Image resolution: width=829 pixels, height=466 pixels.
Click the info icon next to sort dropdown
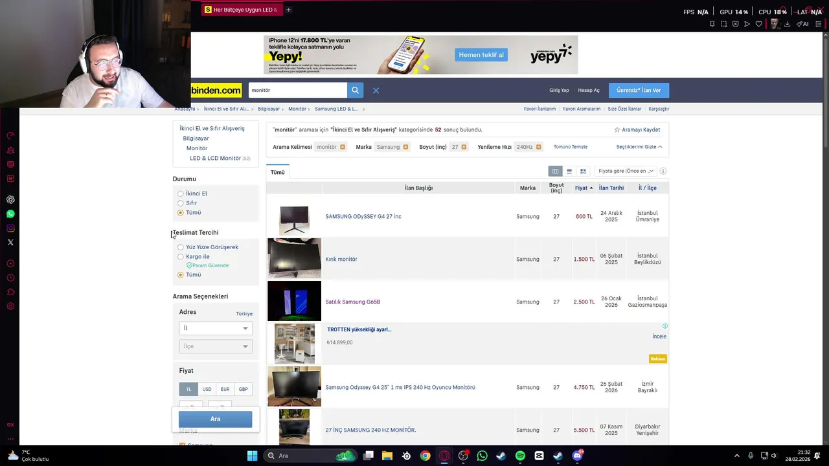tap(663, 171)
